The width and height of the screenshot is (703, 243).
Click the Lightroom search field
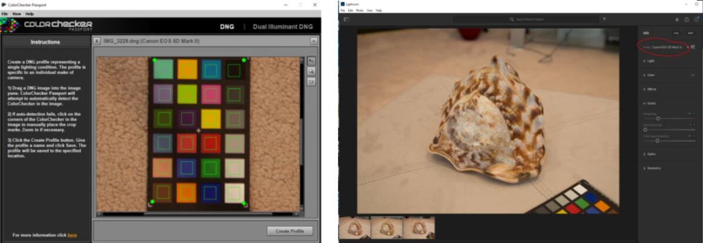[x=525, y=19]
